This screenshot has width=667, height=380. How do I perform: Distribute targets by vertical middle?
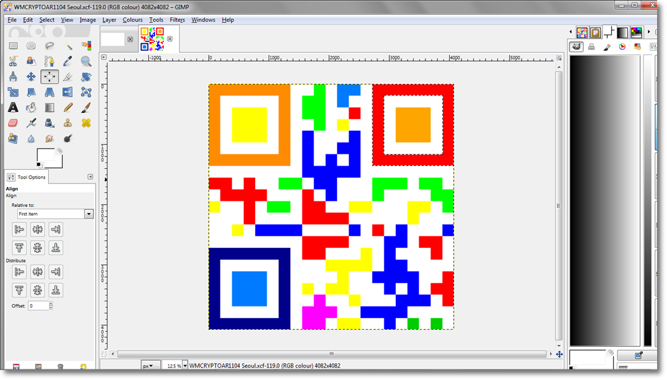[38, 290]
